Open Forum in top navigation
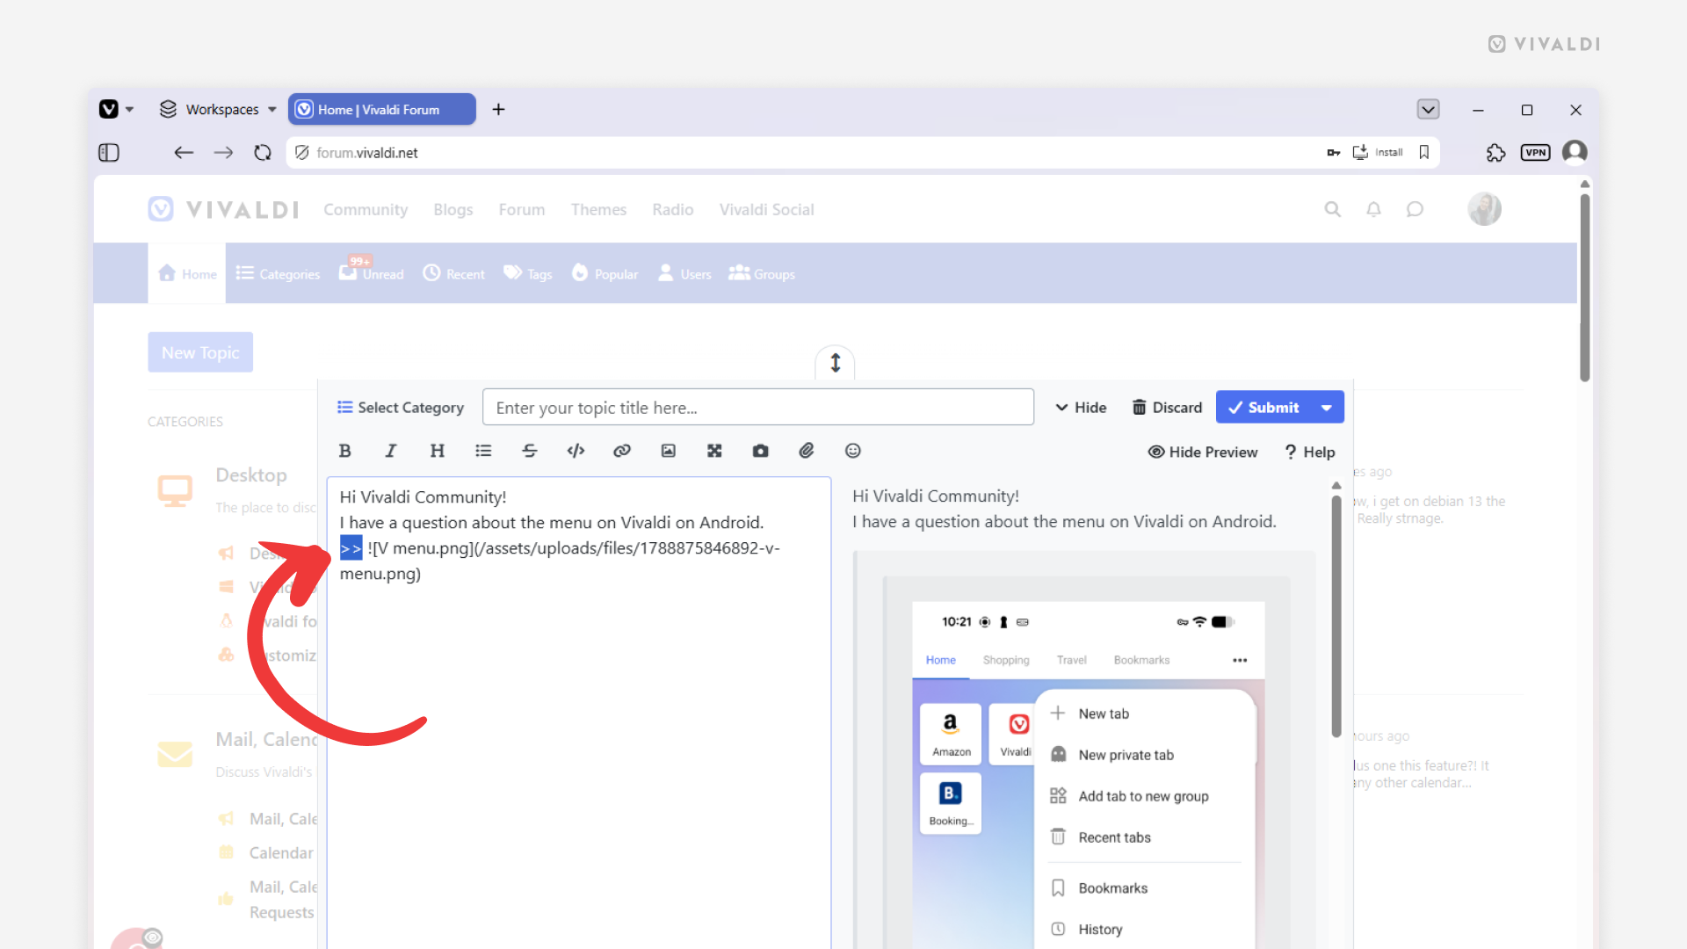 click(x=522, y=209)
